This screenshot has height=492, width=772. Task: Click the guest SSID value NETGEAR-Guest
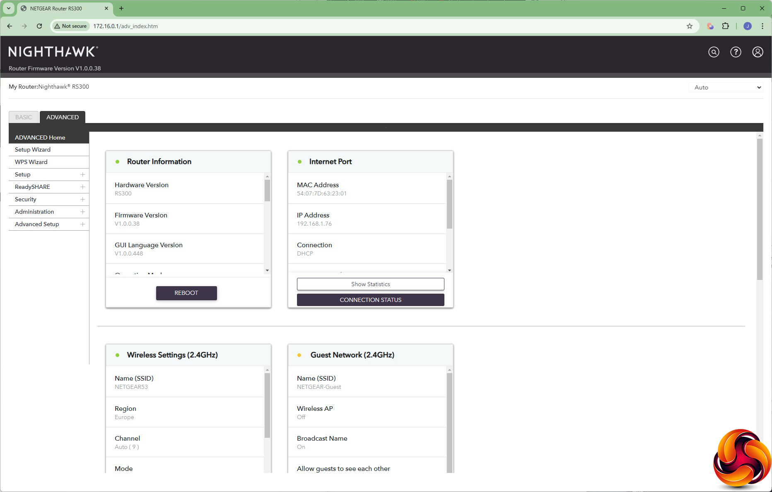(x=319, y=387)
